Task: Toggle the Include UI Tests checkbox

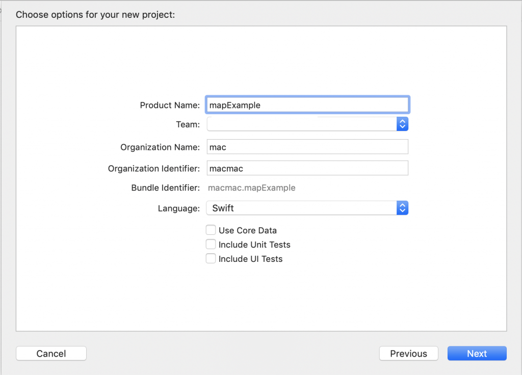Action: tap(211, 258)
